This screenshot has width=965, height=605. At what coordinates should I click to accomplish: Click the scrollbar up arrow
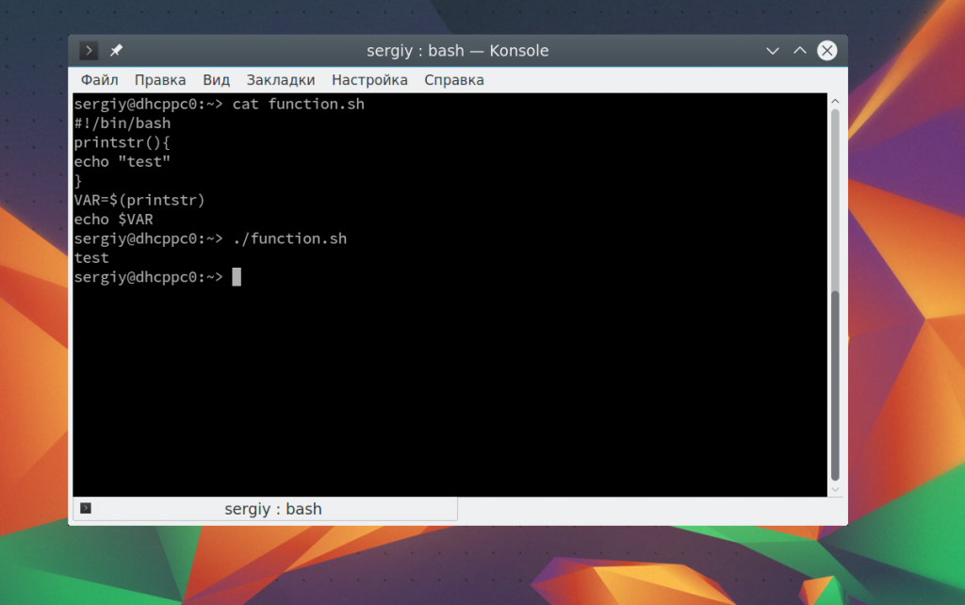coord(834,99)
